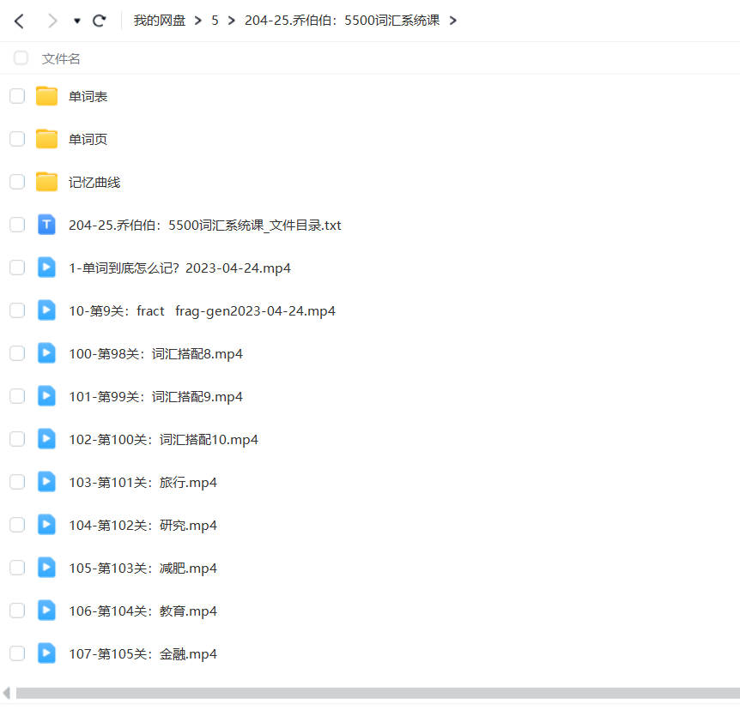The height and width of the screenshot is (710, 740).
Task: Select 204-25.乔伯伯：5500词汇系统课_文件目录.txt
Action: 205,226
